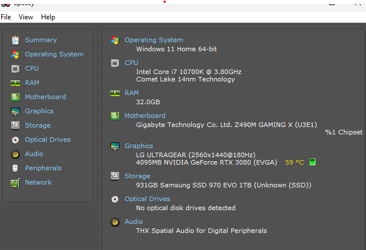Screen dimensions: 366x250
Task: Click the 59 °C GPU temperature reading
Action: tap(295, 162)
